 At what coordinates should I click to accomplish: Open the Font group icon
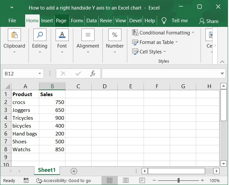tap(62, 35)
